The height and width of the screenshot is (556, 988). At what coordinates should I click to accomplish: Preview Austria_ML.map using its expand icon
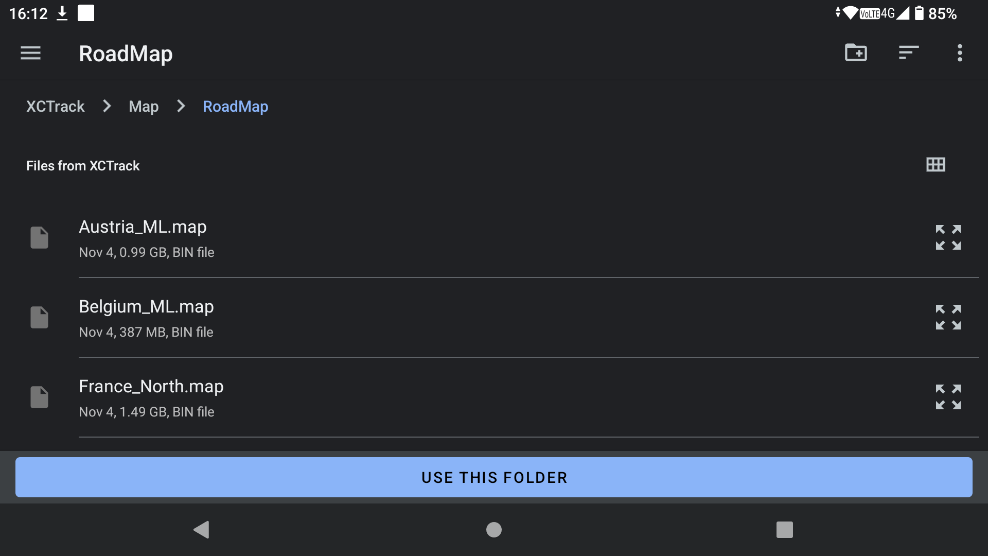[x=948, y=238]
